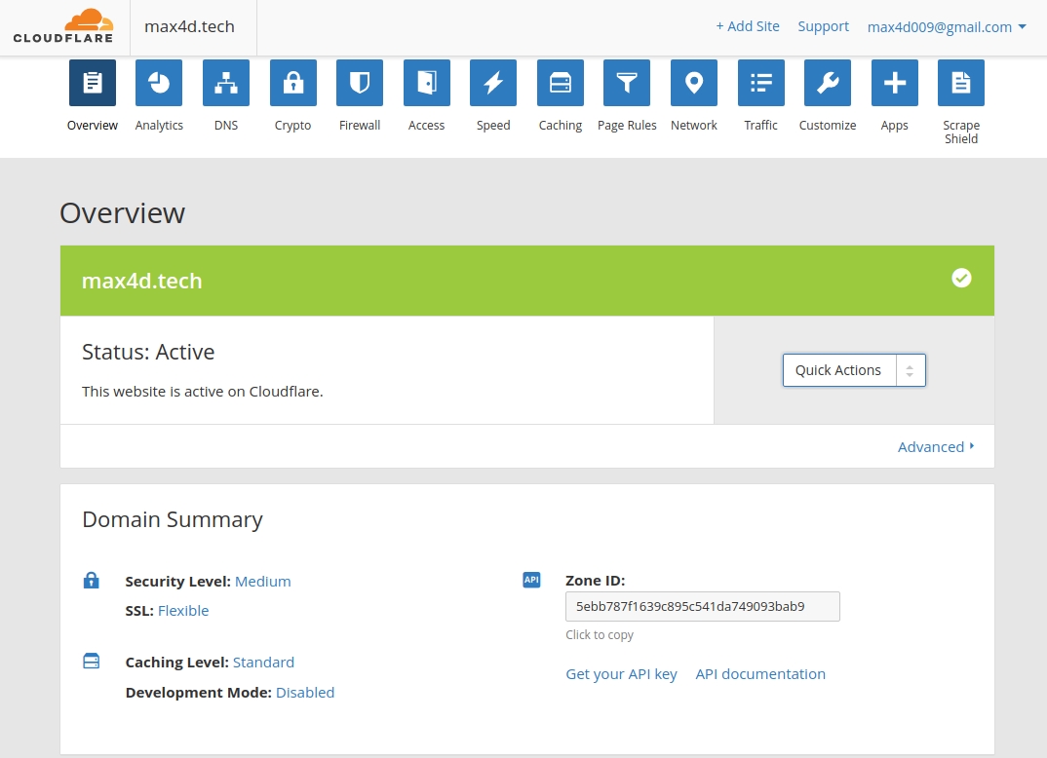Open the Quick Actions dropdown
This screenshot has height=758, width=1047.
(854, 370)
